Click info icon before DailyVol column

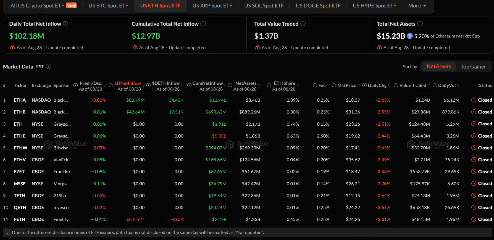click(435, 85)
